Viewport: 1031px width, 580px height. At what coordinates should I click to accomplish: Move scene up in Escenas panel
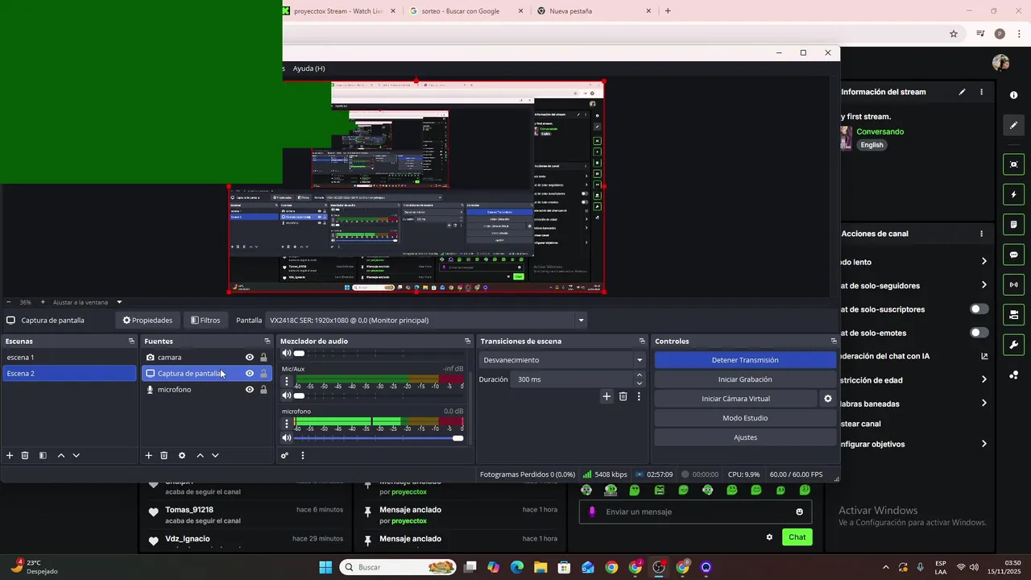click(x=61, y=455)
